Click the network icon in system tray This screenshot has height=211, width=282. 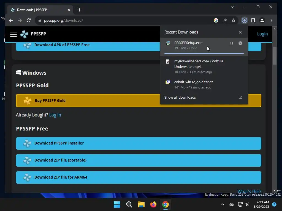(240, 204)
